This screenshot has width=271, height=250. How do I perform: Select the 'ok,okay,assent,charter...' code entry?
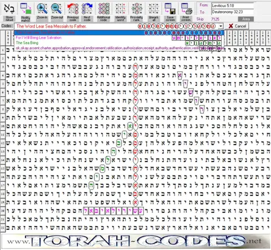[x=119, y=48]
